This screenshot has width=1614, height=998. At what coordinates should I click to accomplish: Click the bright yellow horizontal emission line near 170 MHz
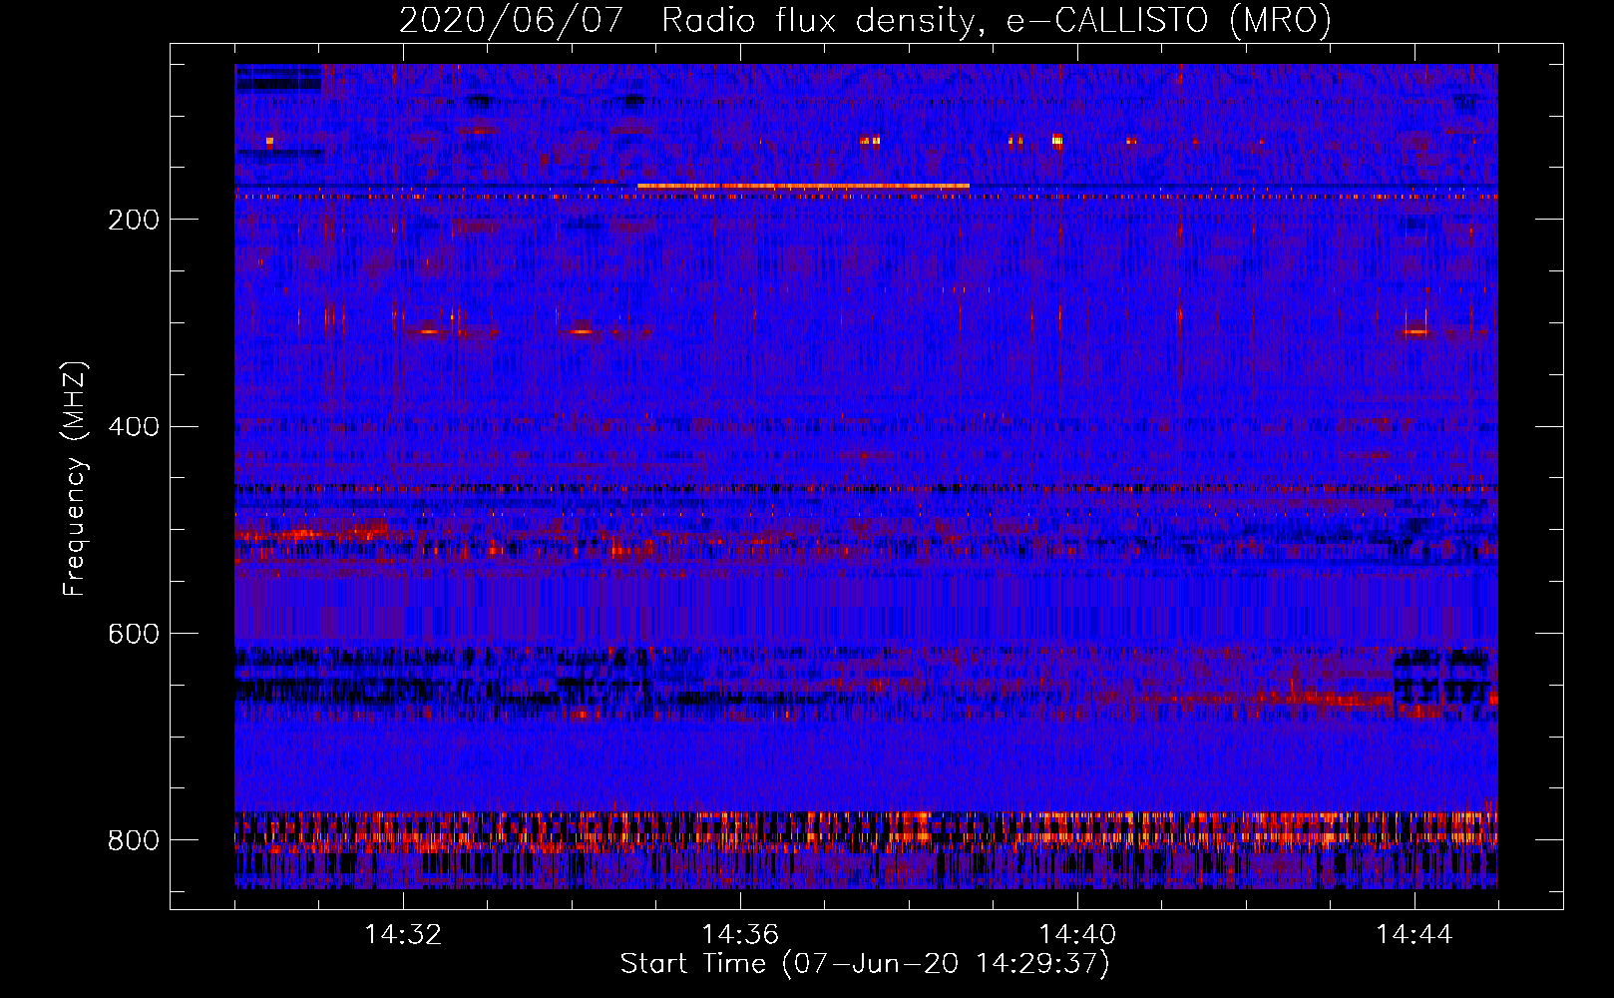803,186
